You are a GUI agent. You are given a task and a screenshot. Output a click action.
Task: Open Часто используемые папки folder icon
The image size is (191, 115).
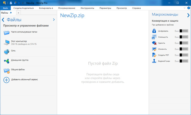point(7,33)
